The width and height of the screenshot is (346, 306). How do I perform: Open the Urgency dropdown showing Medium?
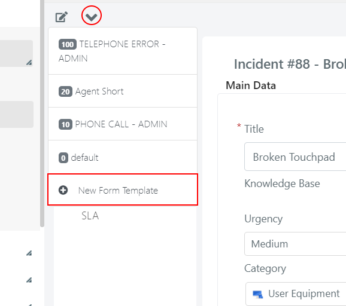pyautogui.click(x=295, y=244)
